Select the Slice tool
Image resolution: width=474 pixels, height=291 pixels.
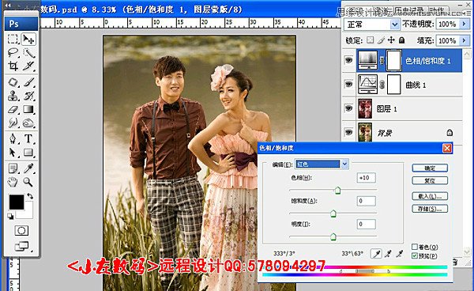(28, 66)
